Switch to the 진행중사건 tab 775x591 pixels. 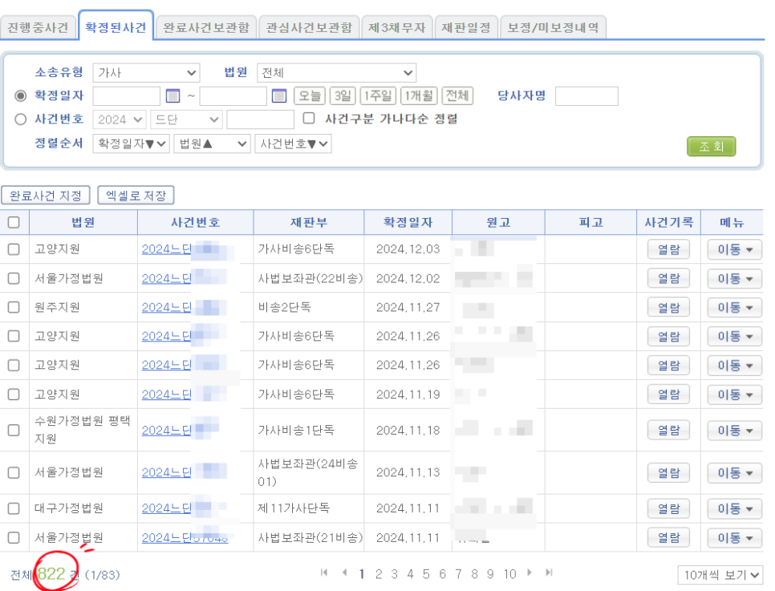[x=38, y=27]
